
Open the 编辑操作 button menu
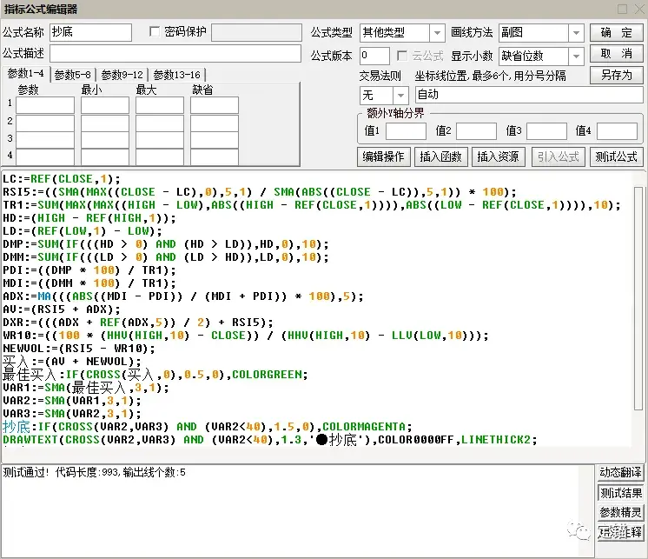(x=384, y=156)
